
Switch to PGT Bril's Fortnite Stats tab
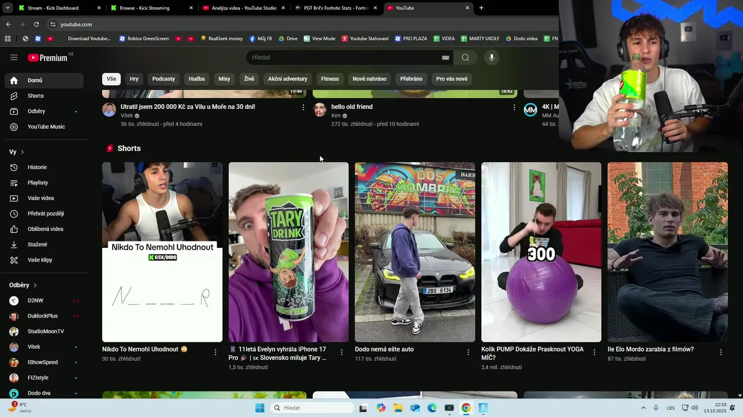tap(336, 8)
